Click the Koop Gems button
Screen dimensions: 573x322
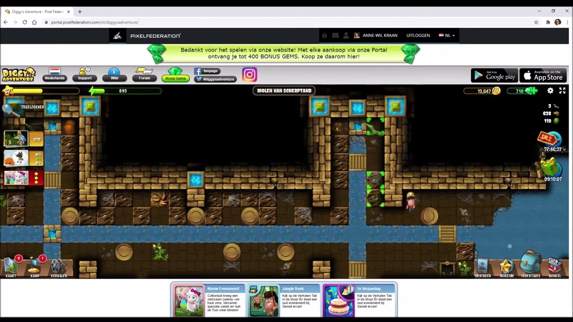click(175, 75)
